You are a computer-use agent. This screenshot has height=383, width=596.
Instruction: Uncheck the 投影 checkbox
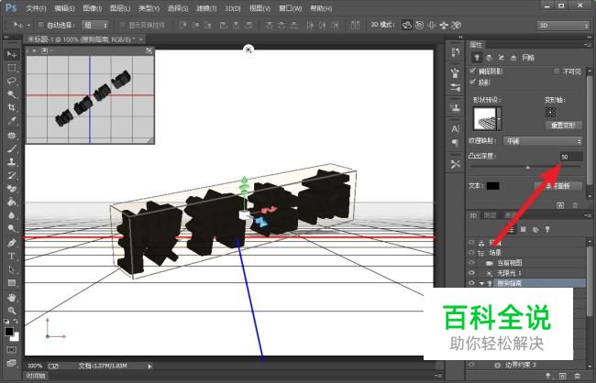(473, 82)
